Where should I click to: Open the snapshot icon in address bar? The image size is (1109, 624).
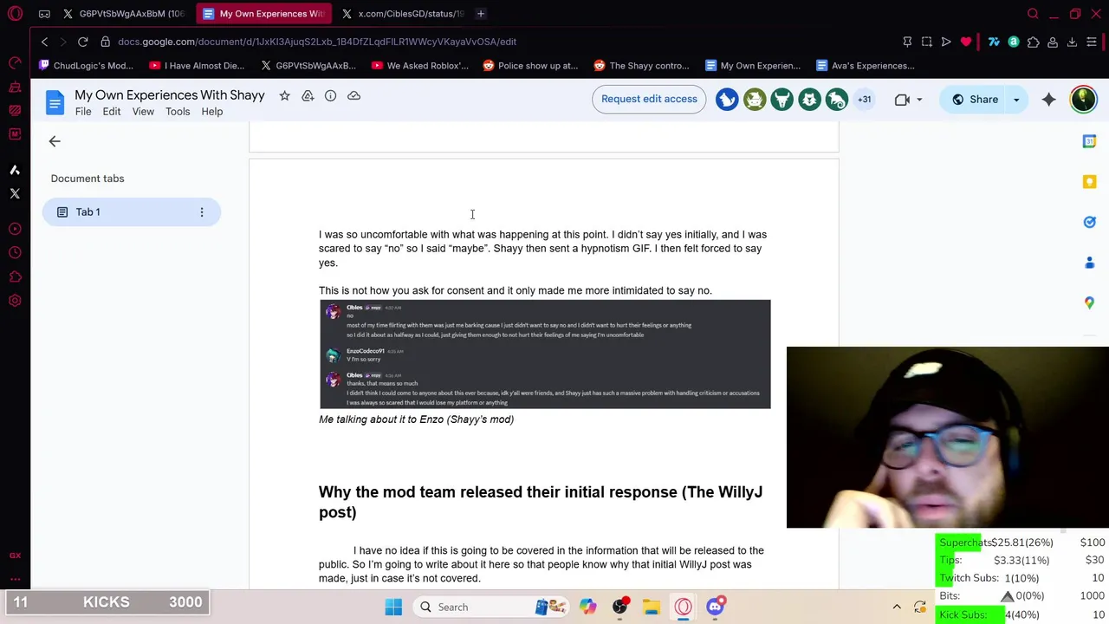926,42
